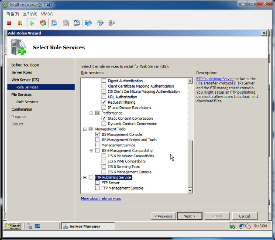Image resolution: width=275 pixels, height=240 pixels.
Task: Uncheck the Request Filtering checkbox
Action: [103, 102]
